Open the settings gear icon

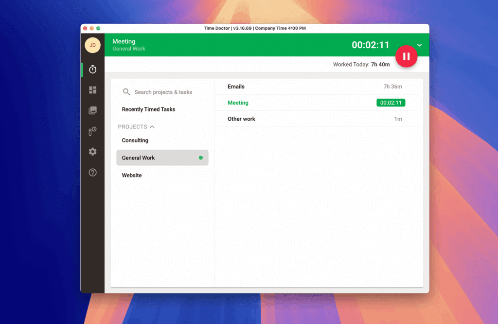click(x=92, y=152)
